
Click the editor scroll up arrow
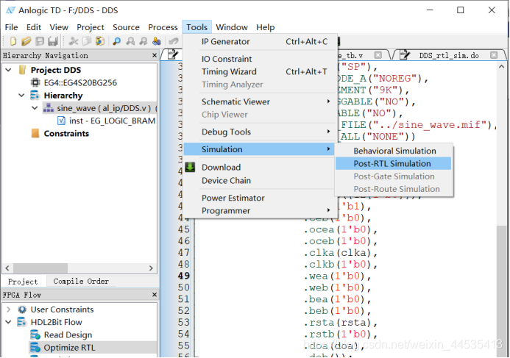[501, 67]
